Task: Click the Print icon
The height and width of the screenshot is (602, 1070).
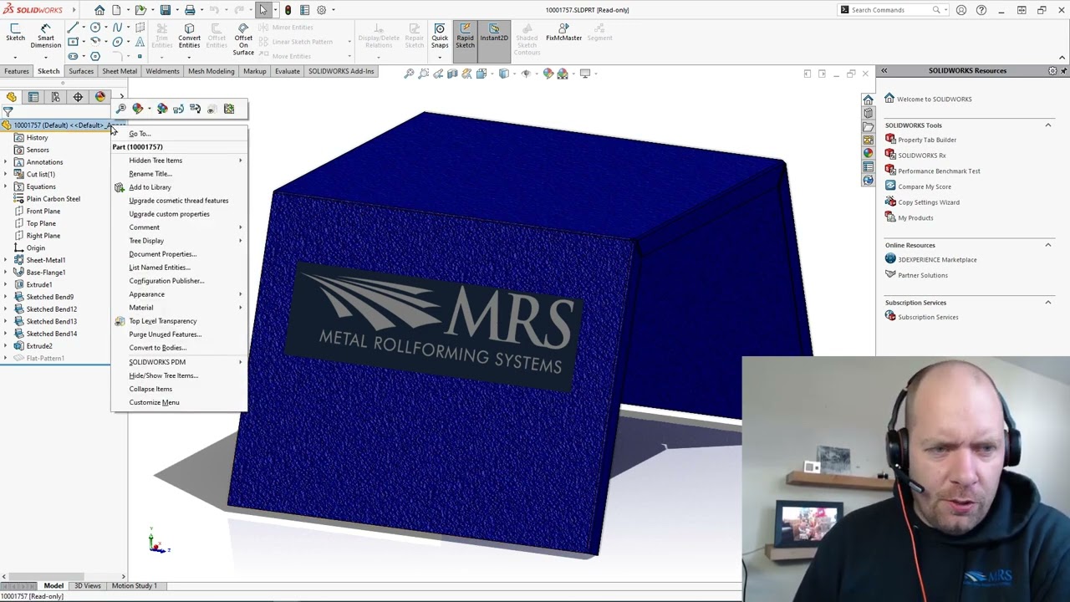Action: pos(190,10)
